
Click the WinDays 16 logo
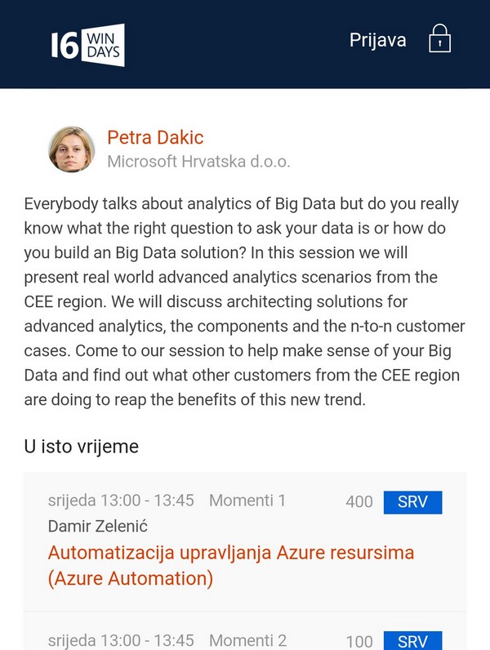click(87, 44)
